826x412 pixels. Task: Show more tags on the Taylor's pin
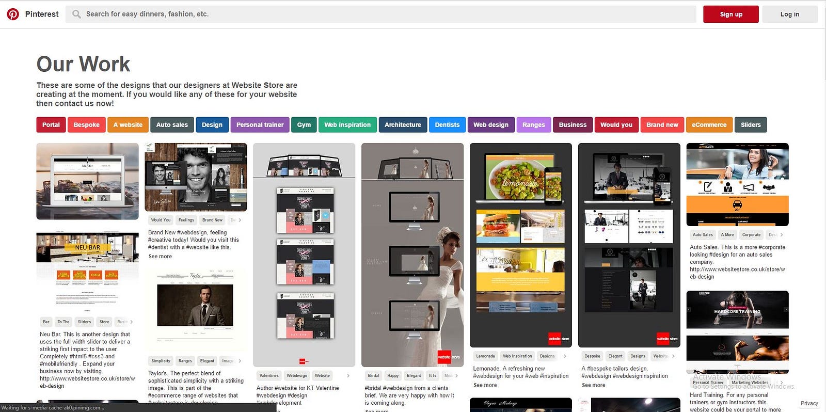click(240, 361)
